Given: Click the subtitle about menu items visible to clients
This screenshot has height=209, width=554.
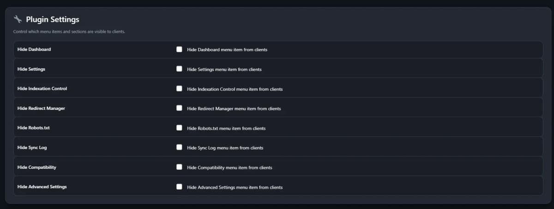Looking at the screenshot, I should (x=69, y=32).
